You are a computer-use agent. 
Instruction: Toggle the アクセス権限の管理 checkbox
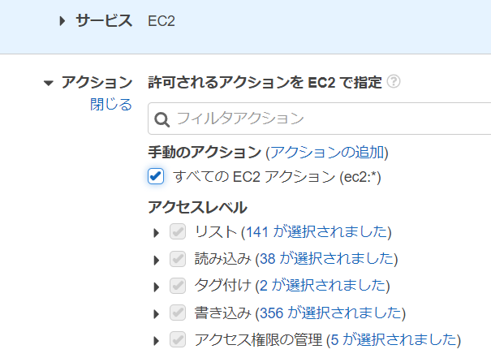177,340
